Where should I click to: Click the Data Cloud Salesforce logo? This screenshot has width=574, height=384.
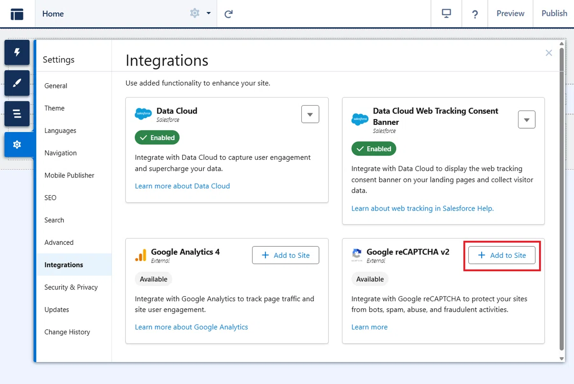(143, 114)
